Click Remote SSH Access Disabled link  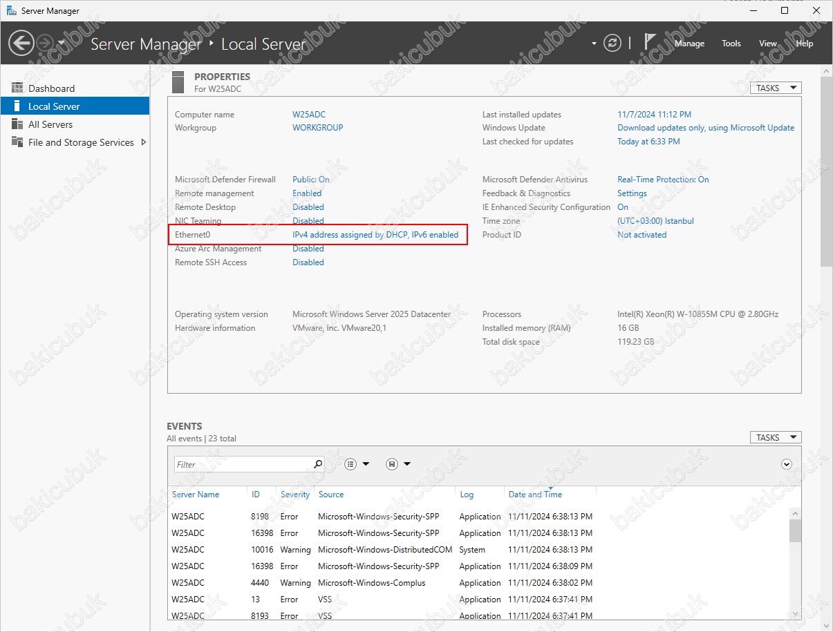pyautogui.click(x=308, y=262)
